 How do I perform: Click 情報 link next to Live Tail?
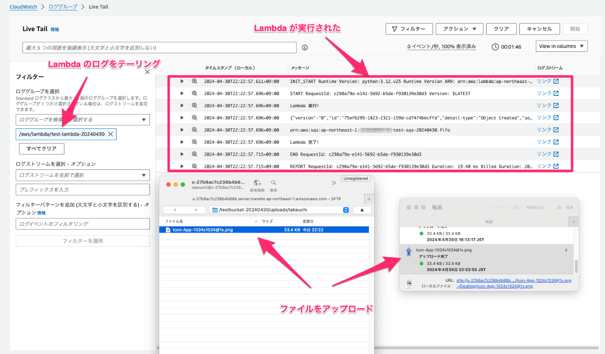[55, 29]
